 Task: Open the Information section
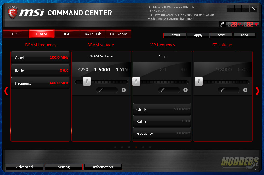click(103, 167)
